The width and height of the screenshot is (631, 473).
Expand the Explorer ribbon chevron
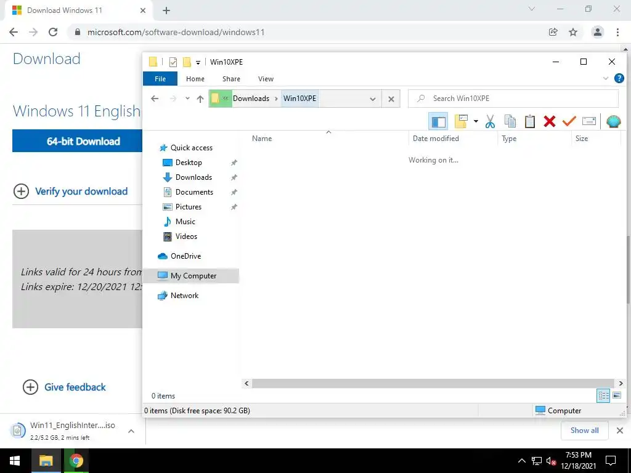point(605,78)
